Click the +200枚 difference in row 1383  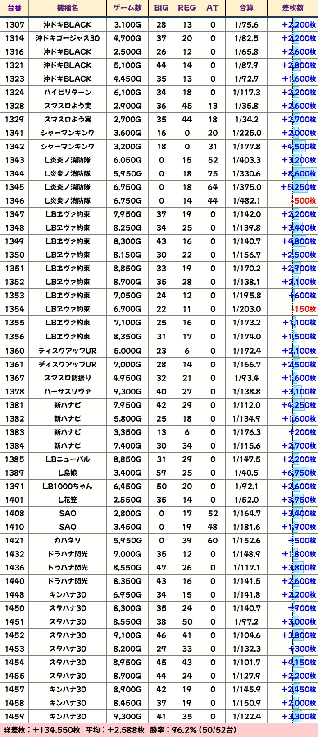click(303, 432)
